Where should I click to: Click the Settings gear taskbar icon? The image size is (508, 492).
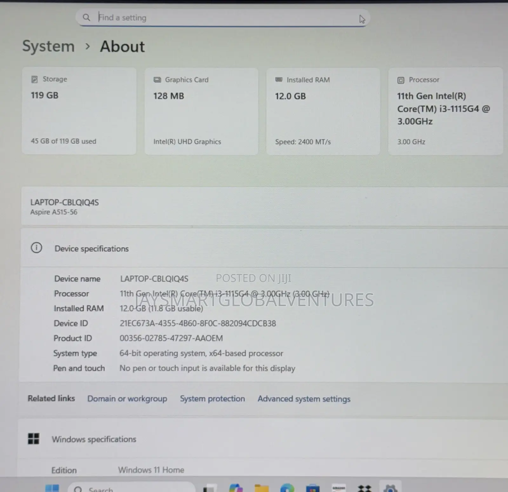click(391, 488)
